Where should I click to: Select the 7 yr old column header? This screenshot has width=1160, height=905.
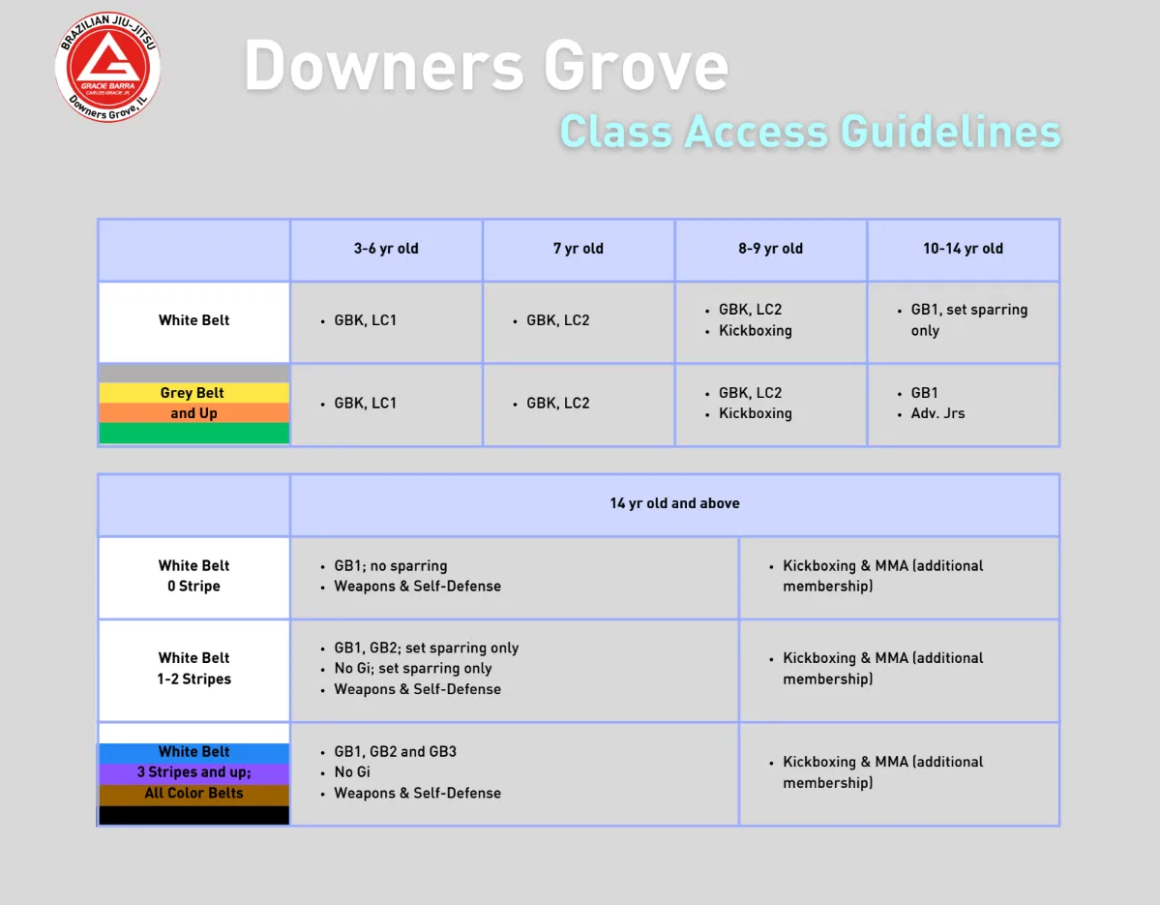coord(578,249)
